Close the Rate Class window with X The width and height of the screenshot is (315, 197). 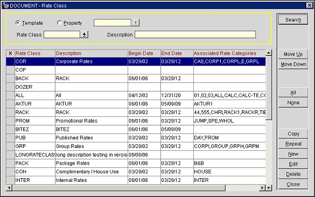pyautogui.click(x=310, y=5)
